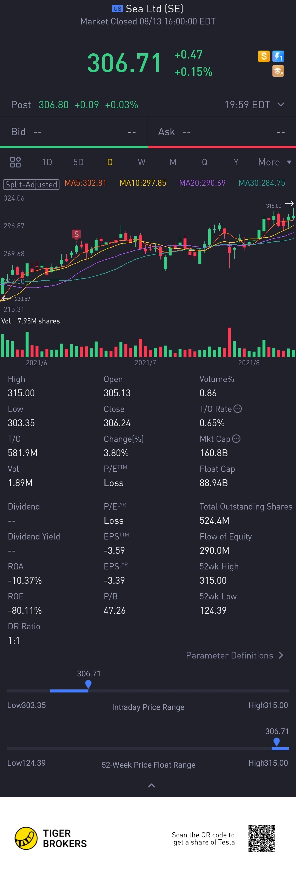Tap the left arrow near 230.59 label

click(6, 298)
